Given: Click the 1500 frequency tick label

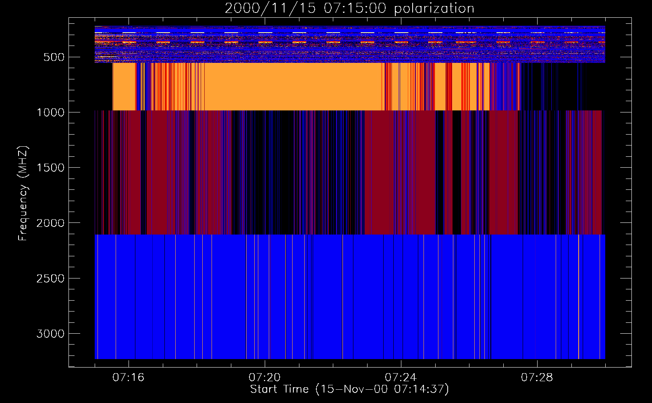Looking at the screenshot, I should (x=50, y=168).
